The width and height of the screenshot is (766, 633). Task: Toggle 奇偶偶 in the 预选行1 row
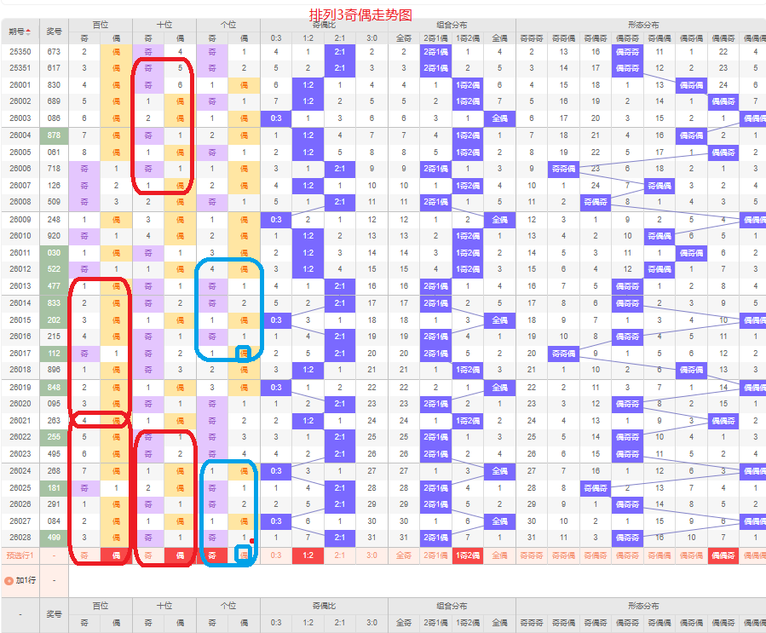[x=659, y=555]
